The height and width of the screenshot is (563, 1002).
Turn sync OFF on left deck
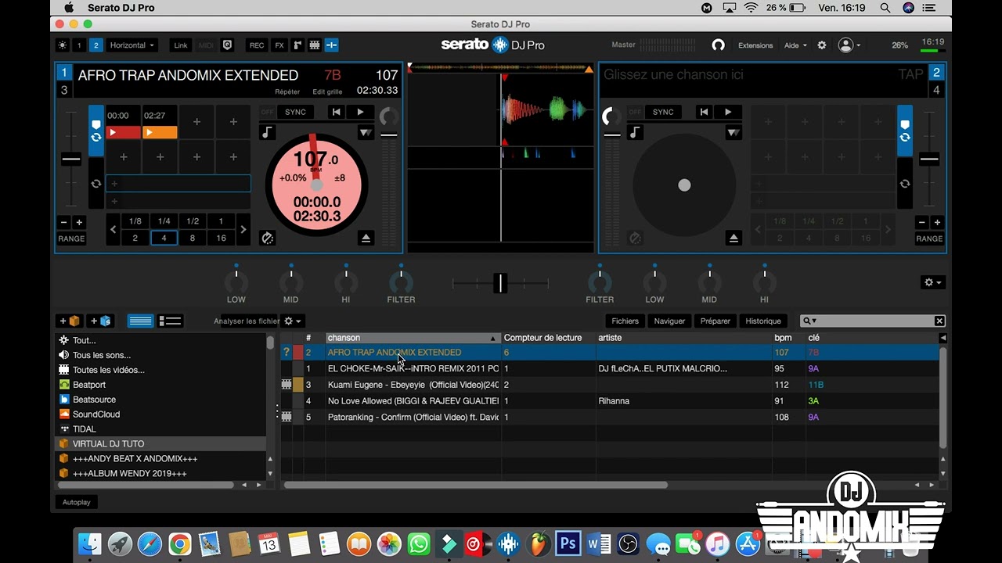[x=268, y=112]
